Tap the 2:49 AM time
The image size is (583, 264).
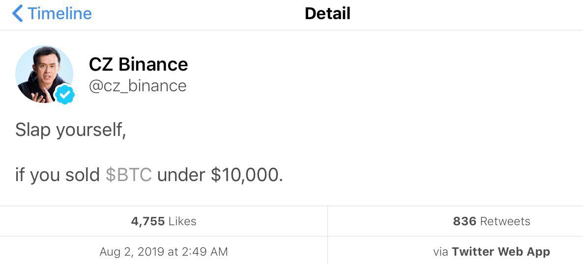click(204, 252)
